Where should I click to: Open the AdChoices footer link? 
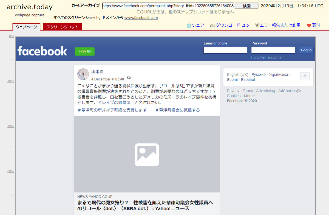[288, 91]
